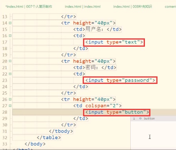Click line number 13 in the gutter

point(5,17)
